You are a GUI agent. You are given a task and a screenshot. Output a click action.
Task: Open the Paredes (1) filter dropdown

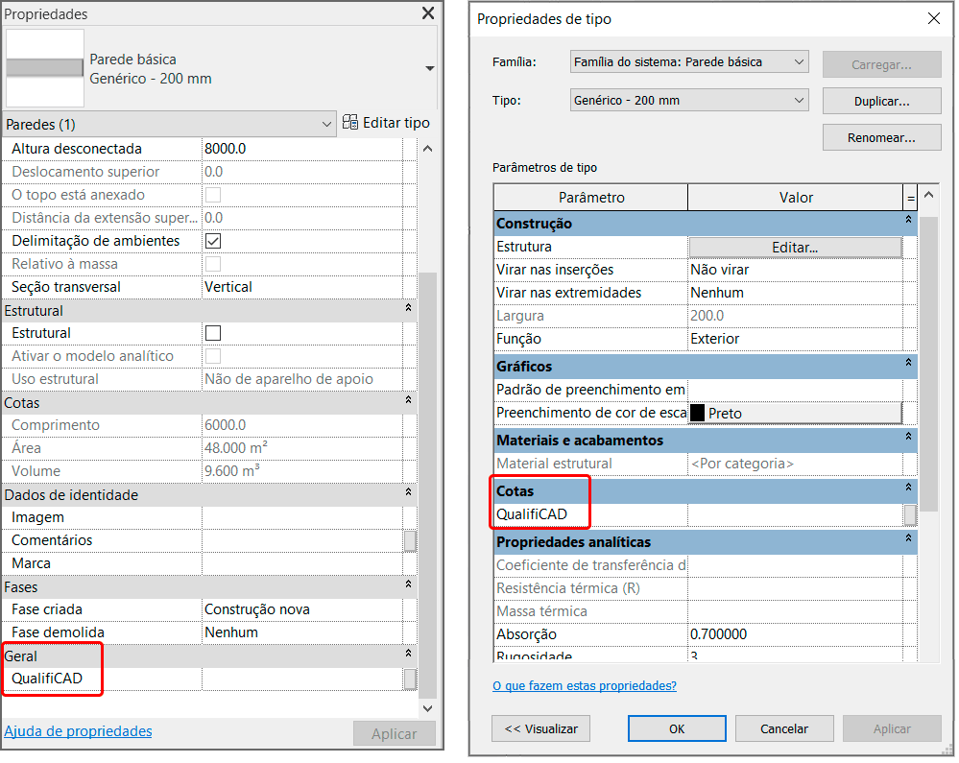point(326,125)
